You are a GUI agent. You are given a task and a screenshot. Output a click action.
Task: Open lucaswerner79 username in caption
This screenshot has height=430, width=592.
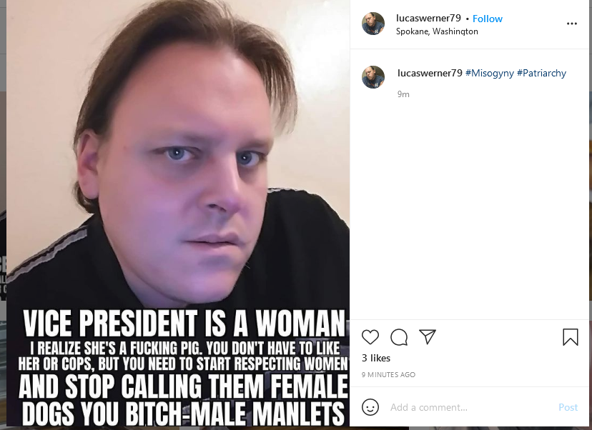tap(430, 73)
